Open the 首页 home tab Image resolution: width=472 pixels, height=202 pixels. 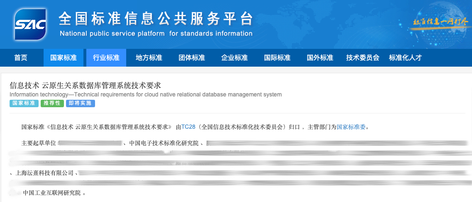21,58
